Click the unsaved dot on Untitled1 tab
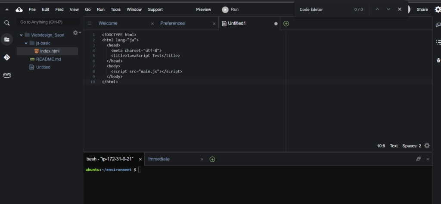Screen dimensions: 441x204 (276, 24)
